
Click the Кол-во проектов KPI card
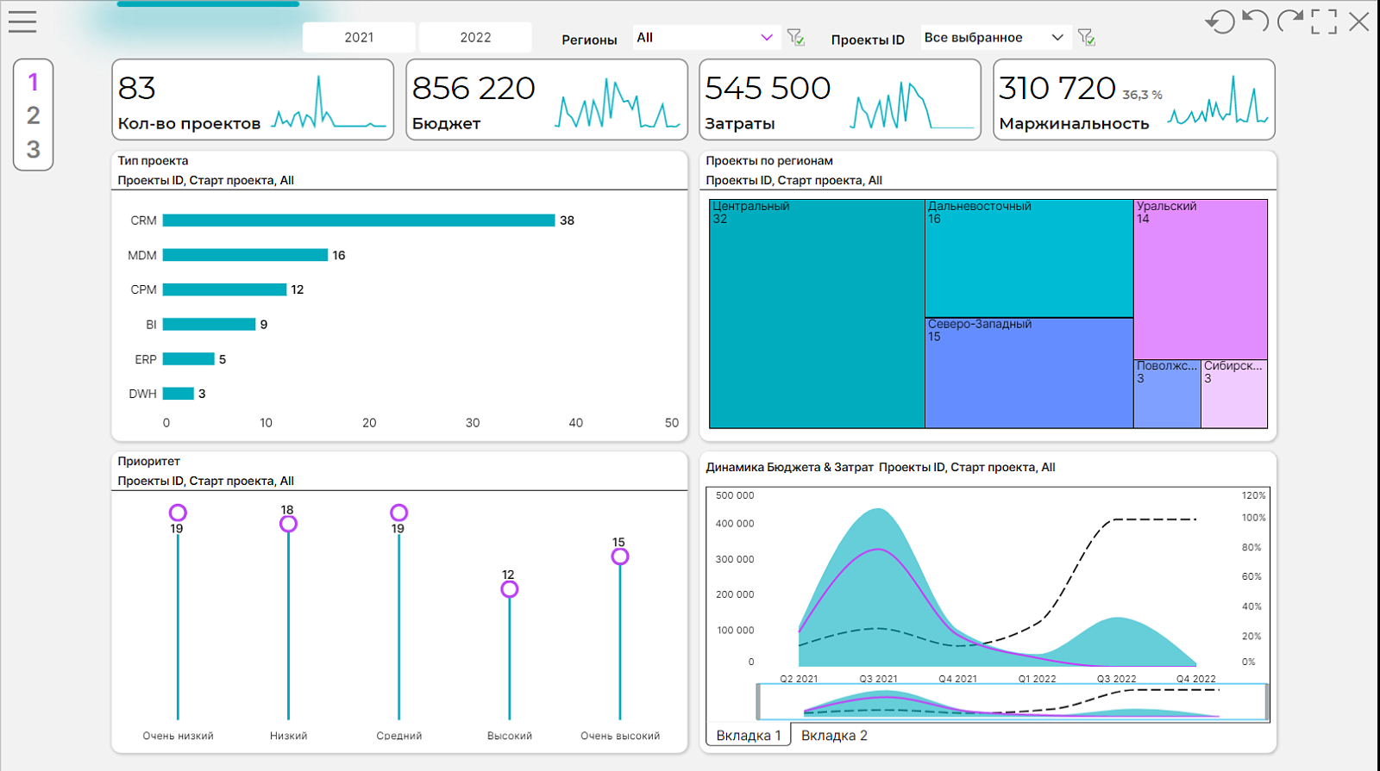(x=253, y=99)
